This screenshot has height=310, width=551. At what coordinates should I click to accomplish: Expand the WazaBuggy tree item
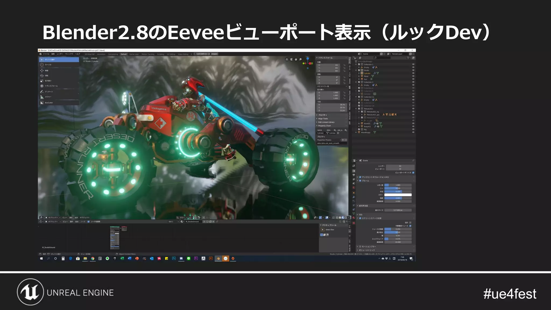pos(356,132)
